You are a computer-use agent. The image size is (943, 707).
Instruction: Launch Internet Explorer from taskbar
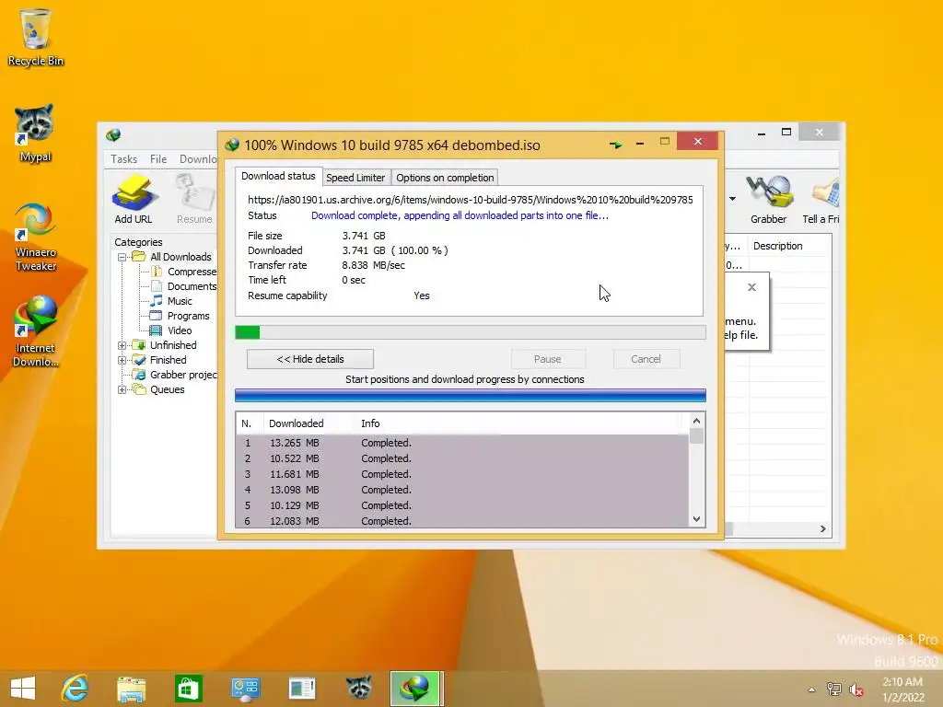(75, 689)
